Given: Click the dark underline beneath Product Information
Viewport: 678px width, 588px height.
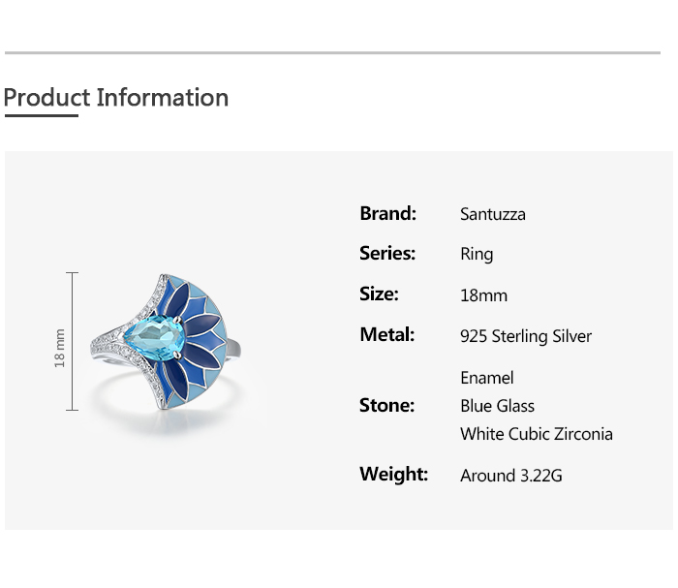Looking at the screenshot, I should tap(41, 116).
